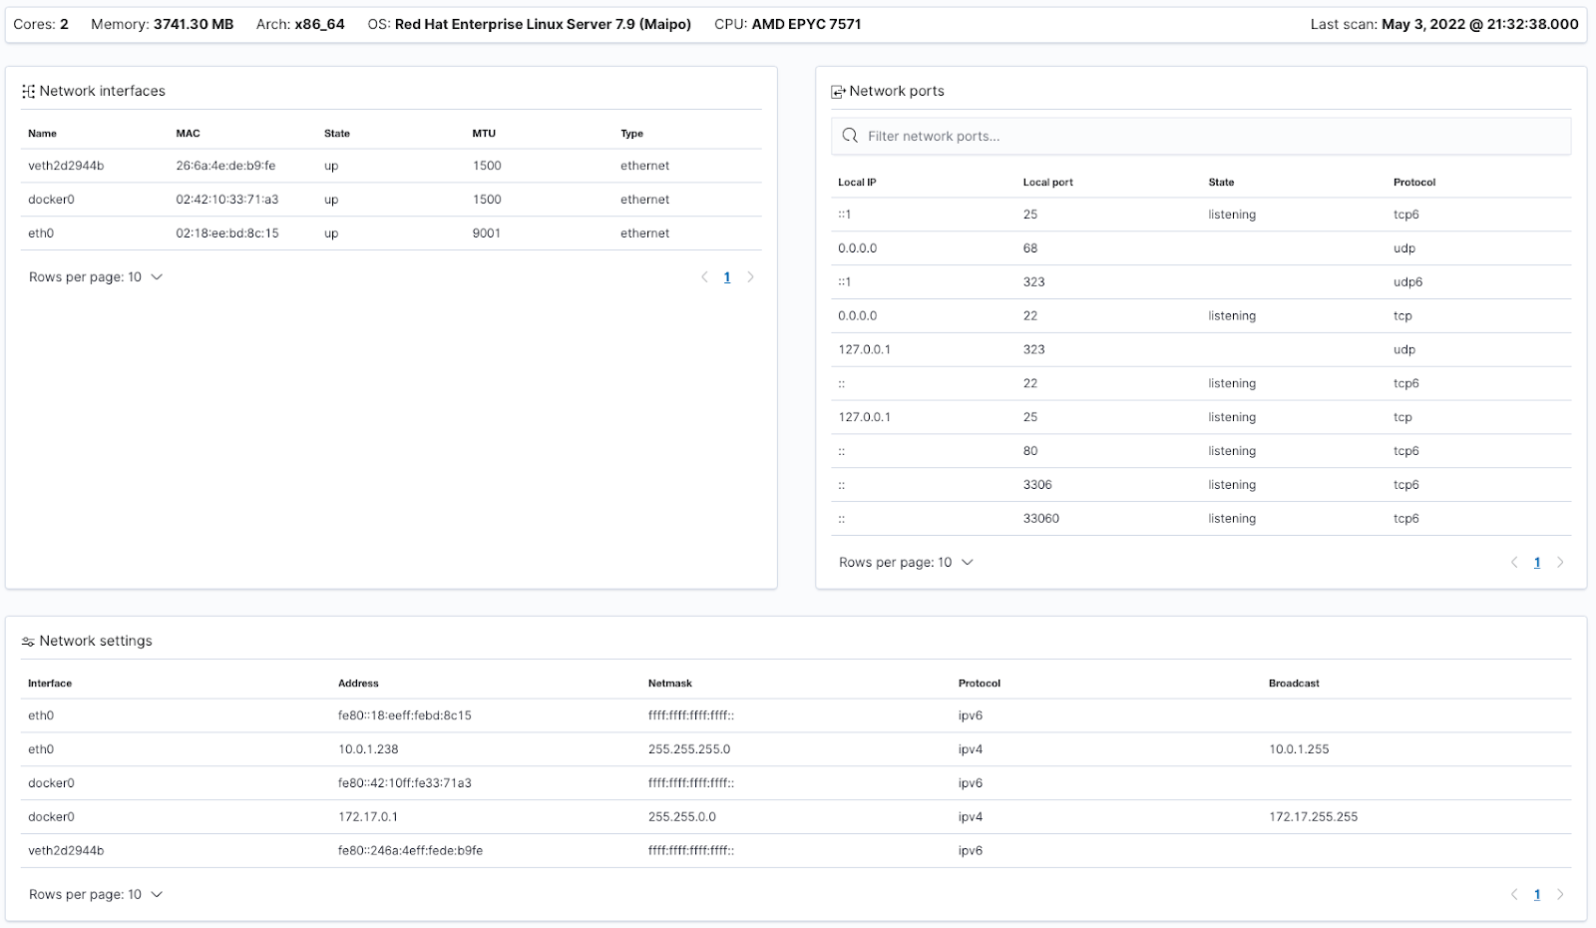The height and width of the screenshot is (928, 1596).
Task: Expand Rows per page in Network ports
Action: 906,563
